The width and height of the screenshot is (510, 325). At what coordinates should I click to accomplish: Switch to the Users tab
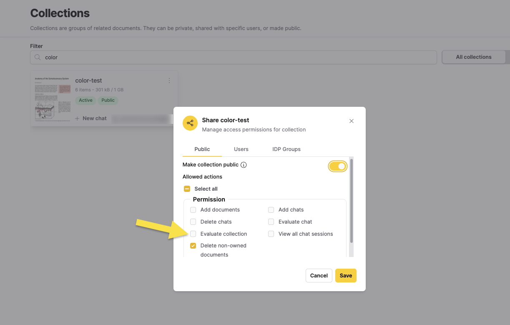tap(241, 149)
